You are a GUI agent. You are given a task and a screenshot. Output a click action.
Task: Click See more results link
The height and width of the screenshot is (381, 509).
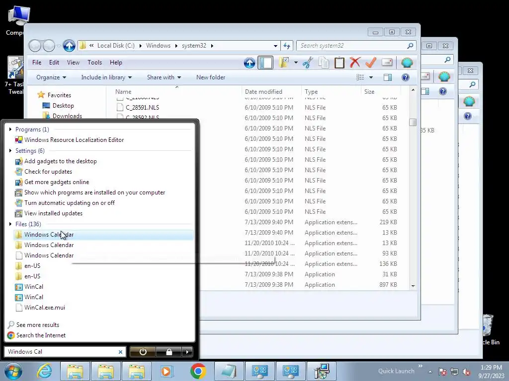point(38,325)
